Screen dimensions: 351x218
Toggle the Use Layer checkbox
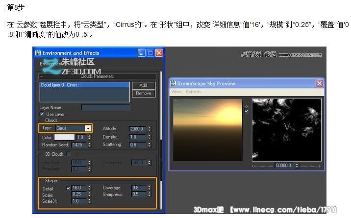42,114
